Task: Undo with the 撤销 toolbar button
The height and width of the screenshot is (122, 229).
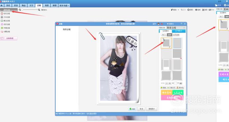Action: coord(174,10)
